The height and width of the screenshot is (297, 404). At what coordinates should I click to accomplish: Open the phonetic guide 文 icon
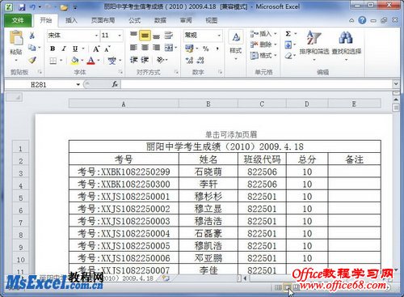[x=112, y=61]
